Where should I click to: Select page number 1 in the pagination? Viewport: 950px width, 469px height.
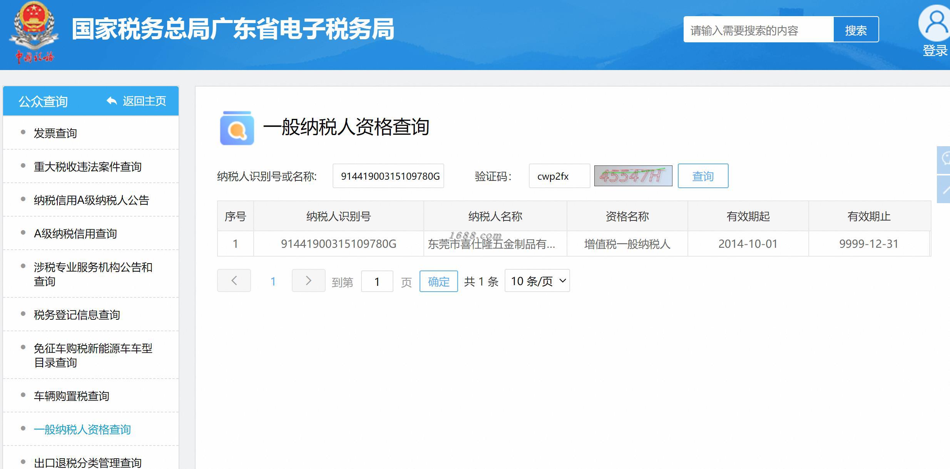273,281
